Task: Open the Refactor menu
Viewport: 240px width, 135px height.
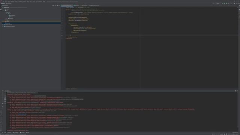Action: pyautogui.click(x=24, y=1)
